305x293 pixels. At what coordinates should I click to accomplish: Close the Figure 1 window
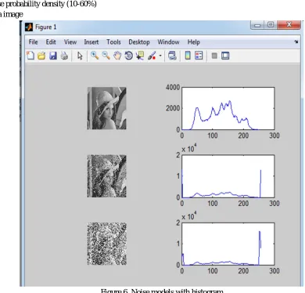(x=289, y=25)
